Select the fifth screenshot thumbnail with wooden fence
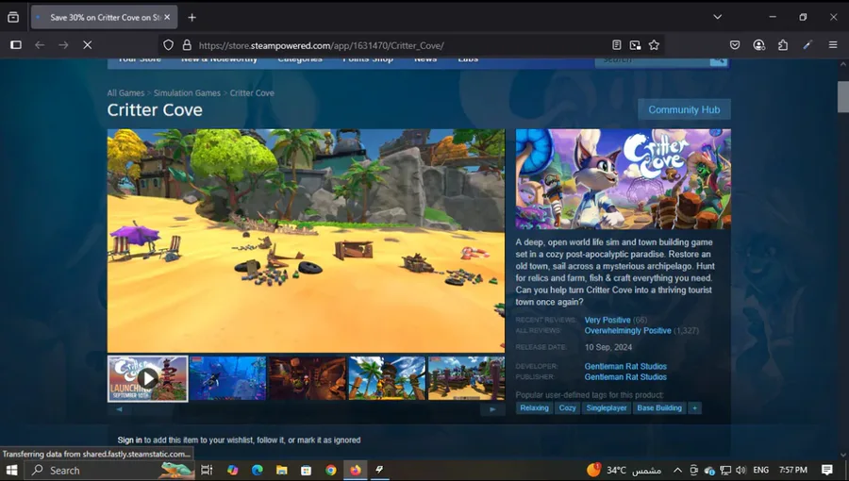849x481 pixels. coord(466,378)
